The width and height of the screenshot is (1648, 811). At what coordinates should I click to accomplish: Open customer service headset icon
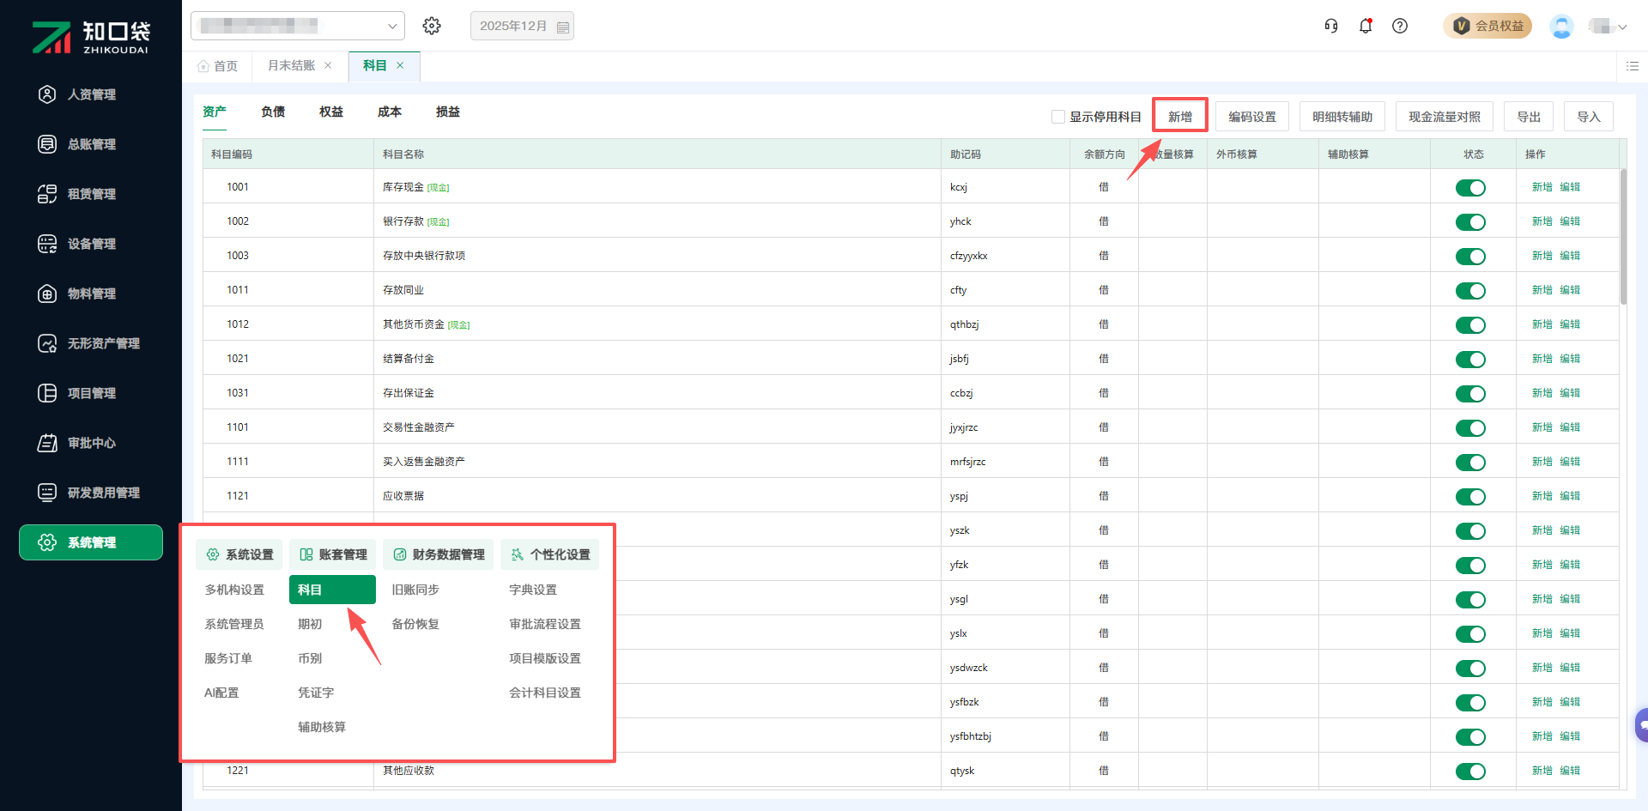click(x=1331, y=26)
